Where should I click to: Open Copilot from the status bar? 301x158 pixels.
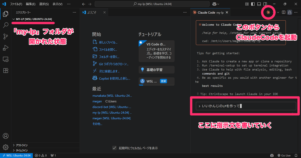click(x=272, y=155)
